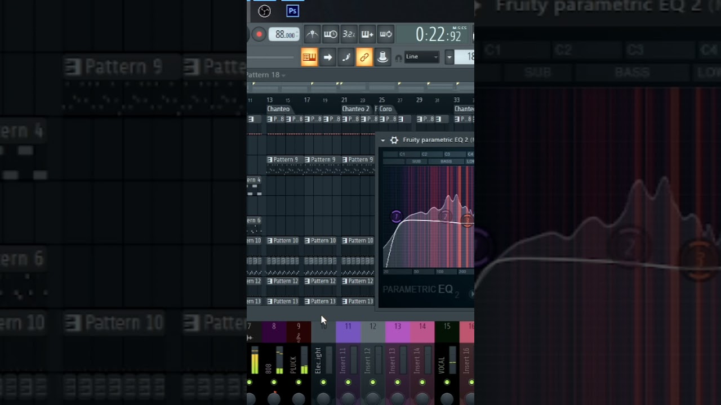Click the red Record button
The image size is (721, 405).
tap(259, 34)
